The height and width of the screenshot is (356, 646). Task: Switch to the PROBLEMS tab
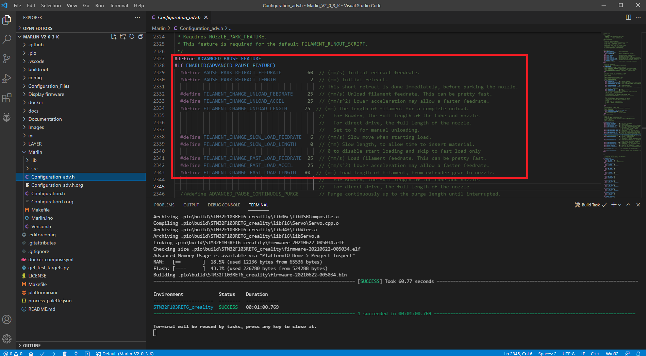(x=164, y=205)
